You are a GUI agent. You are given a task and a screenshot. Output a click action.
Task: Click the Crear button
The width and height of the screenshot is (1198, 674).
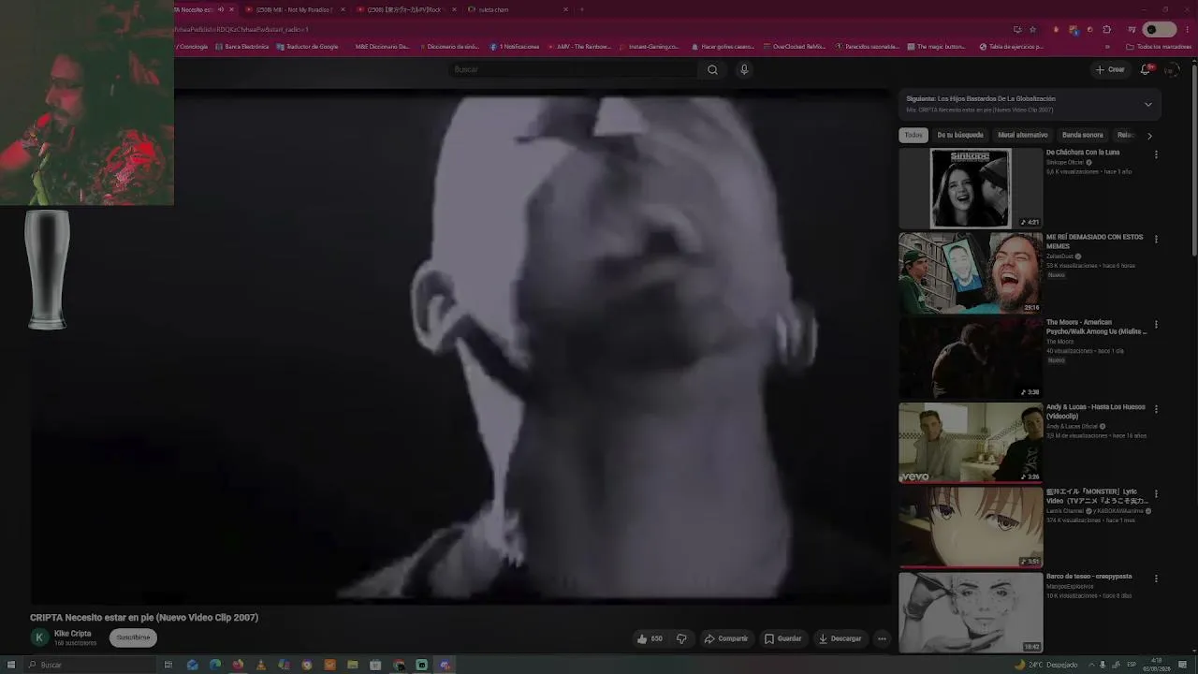tap(1110, 69)
